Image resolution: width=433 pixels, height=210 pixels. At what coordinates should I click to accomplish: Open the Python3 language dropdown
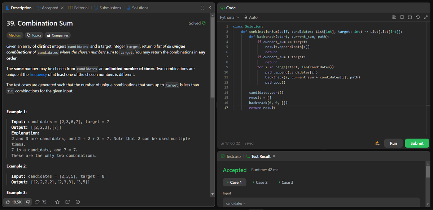229,17
